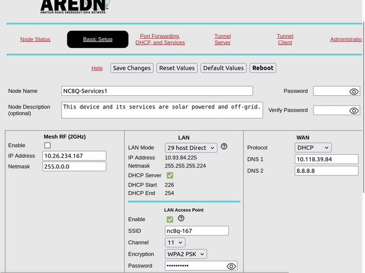Click the Save Changes button
The width and height of the screenshot is (365, 273).
coord(132,68)
